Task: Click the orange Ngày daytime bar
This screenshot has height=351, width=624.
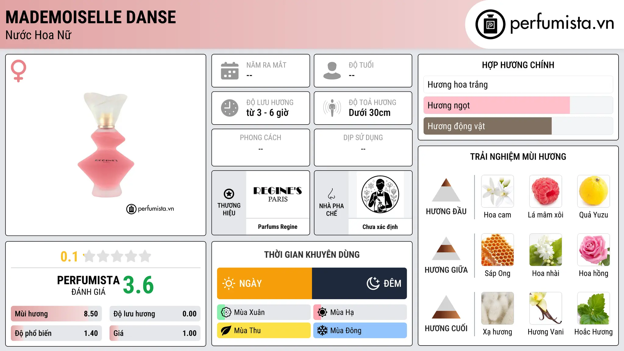Action: coord(264,283)
